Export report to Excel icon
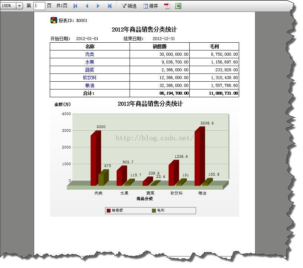This screenshot has height=268, width=303. pos(178,6)
